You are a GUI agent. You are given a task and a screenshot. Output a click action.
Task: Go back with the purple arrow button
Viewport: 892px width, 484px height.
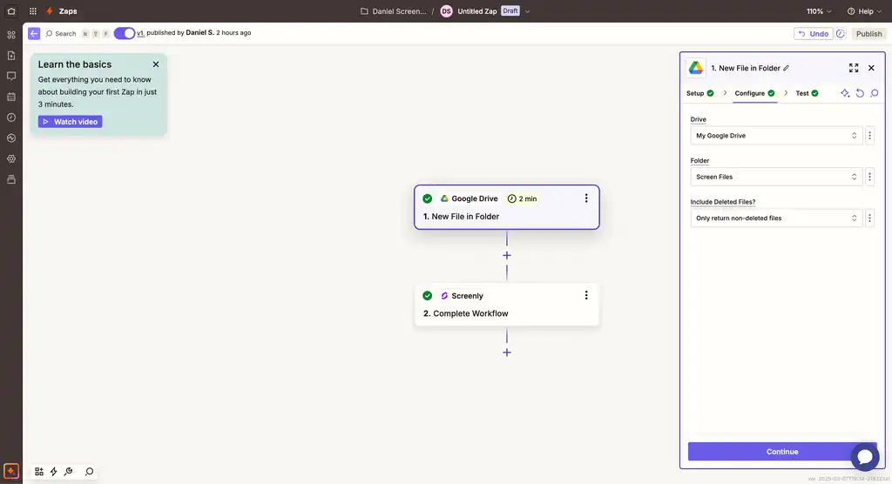click(34, 34)
